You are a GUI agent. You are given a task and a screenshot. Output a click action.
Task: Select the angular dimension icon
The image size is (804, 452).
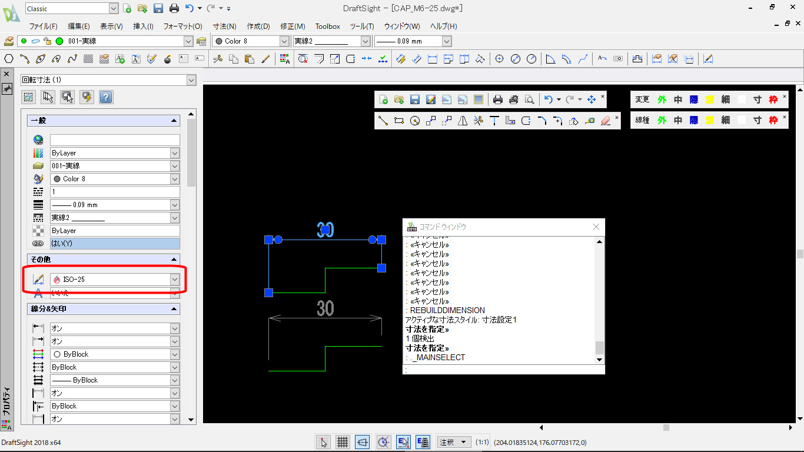click(551, 59)
